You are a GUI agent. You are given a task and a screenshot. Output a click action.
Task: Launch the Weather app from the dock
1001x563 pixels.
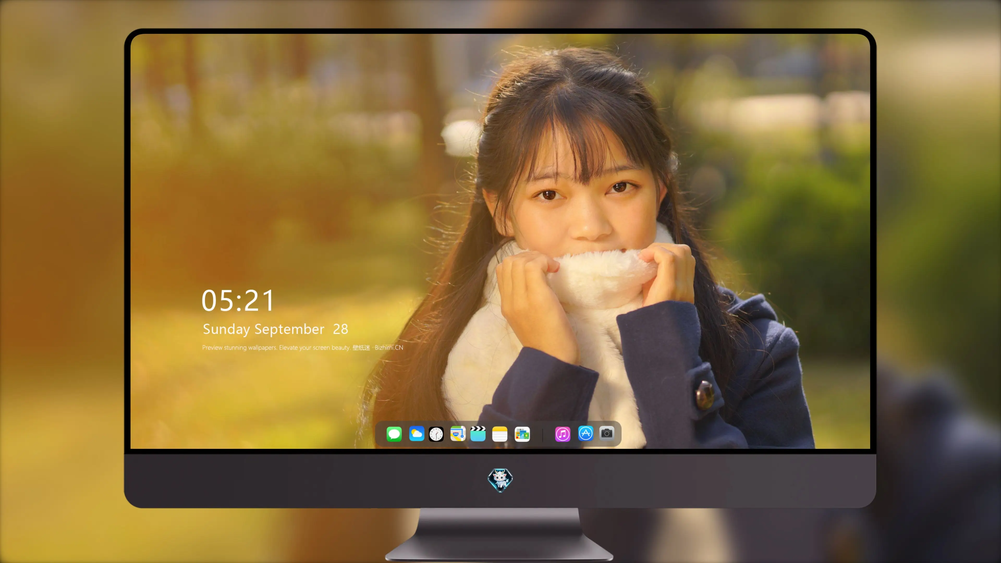[x=416, y=434]
